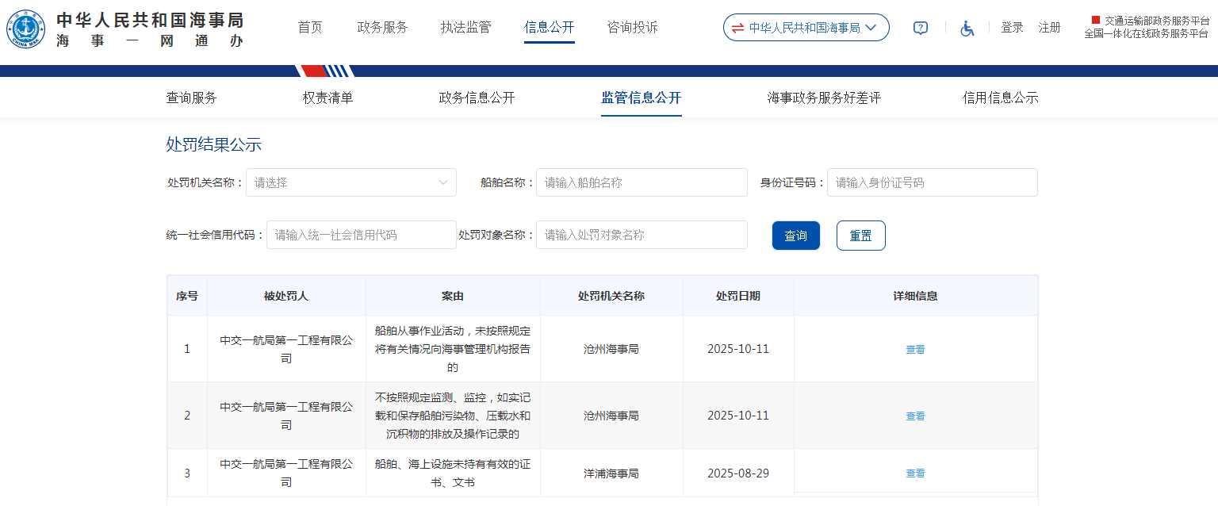Select the 执法监管 menu item
Image resolution: width=1218 pixels, height=506 pixels.
465,28
